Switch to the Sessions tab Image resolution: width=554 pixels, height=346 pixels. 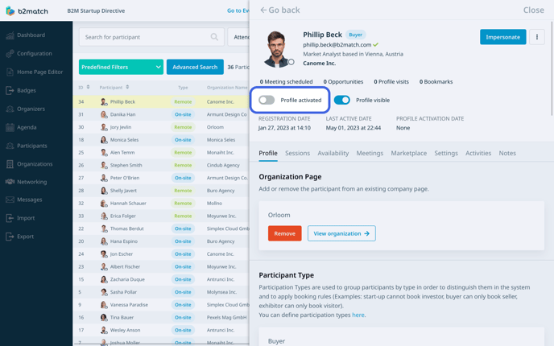click(297, 153)
